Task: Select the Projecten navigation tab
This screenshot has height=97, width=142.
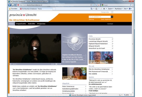Action: click(x=41, y=24)
